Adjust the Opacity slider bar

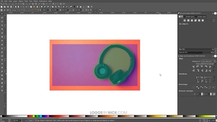196,53
